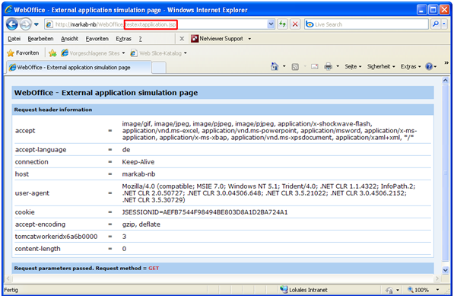Open the recent pages history dropdown
This screenshot has width=454, height=296.
pyautogui.click(x=37, y=24)
